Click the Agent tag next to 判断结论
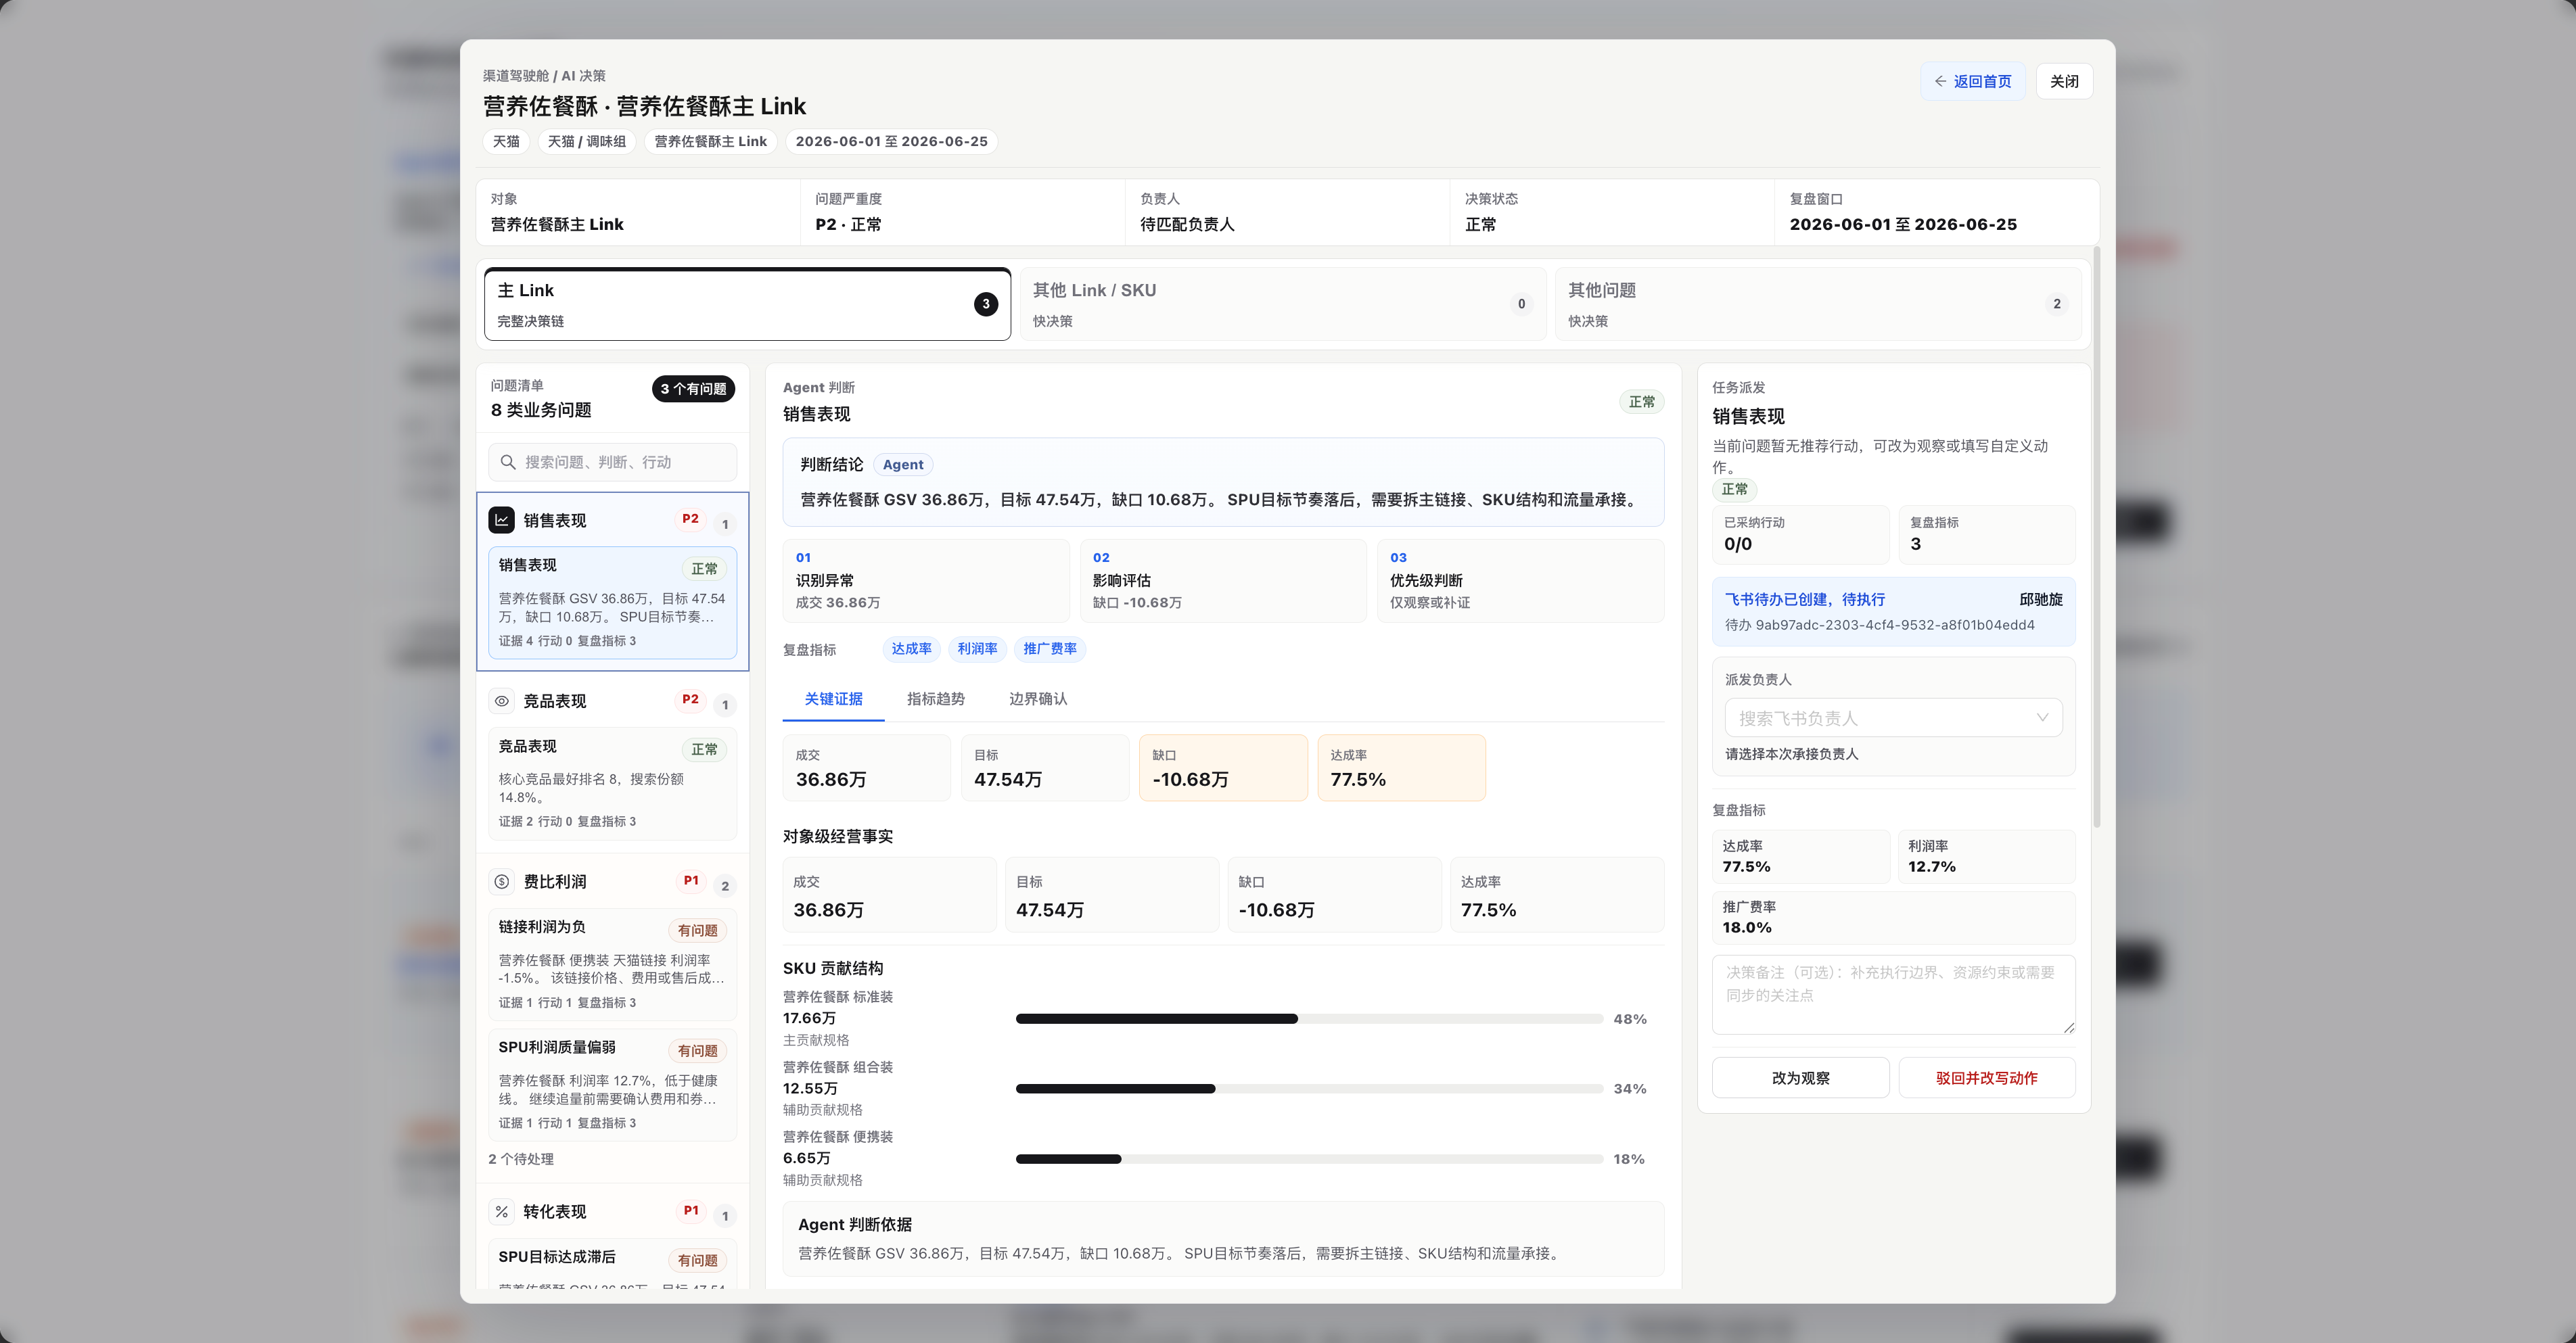2576x1343 pixels. point(902,465)
